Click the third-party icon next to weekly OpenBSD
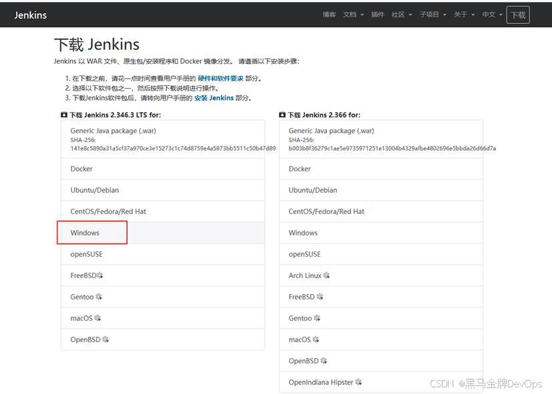Image resolution: width=552 pixels, height=394 pixels. pos(324,361)
